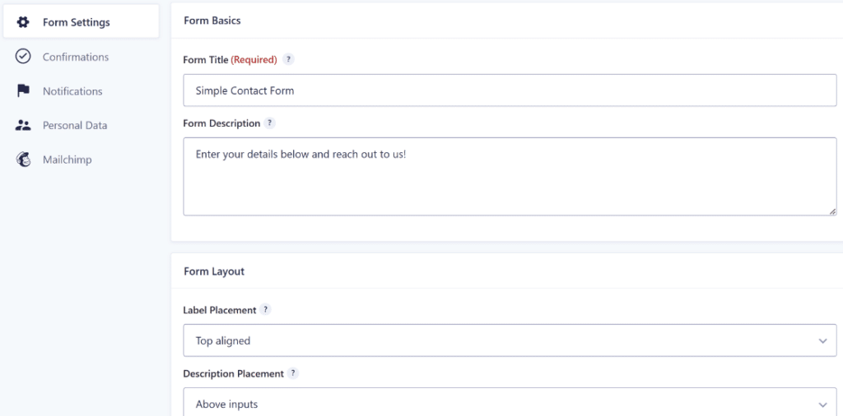Click inside the Form Description textarea
843x416 pixels.
510,177
